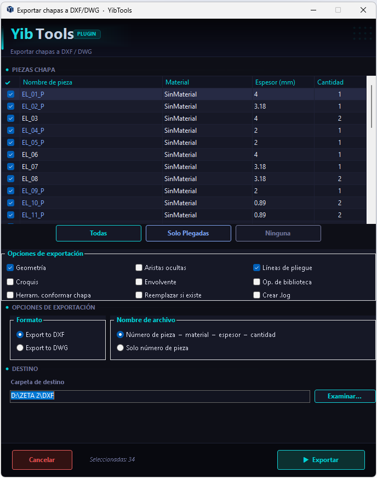
Task: Sort by the Material column header
Action: click(207, 82)
